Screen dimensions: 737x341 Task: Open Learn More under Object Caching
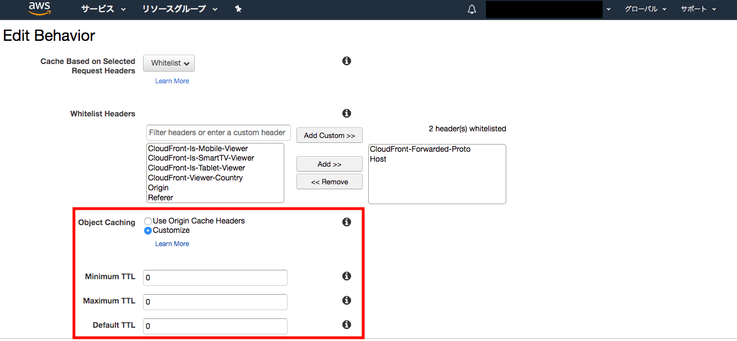(172, 244)
